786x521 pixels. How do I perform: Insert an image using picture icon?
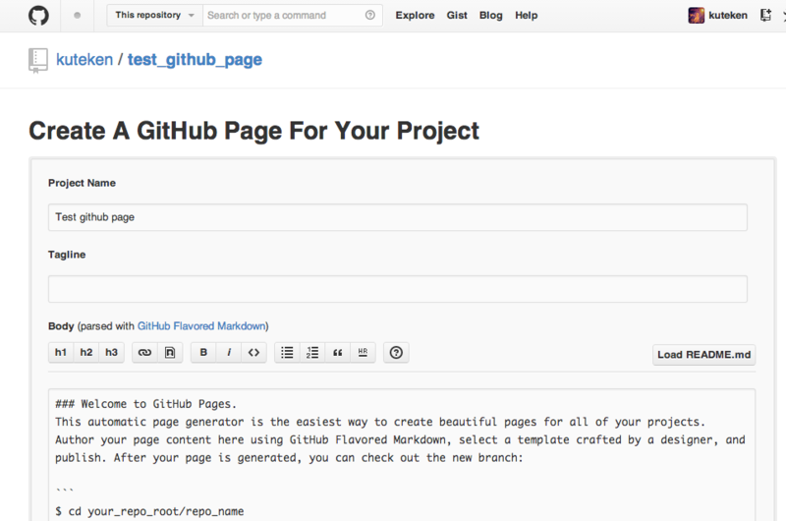coord(170,353)
